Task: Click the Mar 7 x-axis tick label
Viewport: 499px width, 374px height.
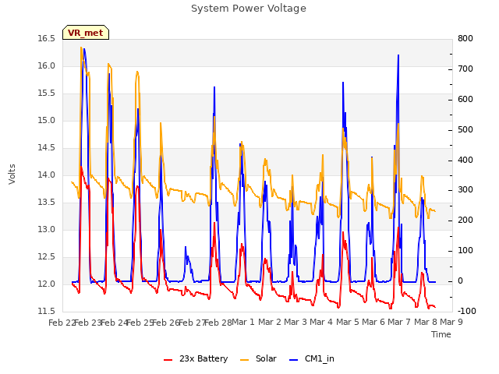Action: [399, 322]
